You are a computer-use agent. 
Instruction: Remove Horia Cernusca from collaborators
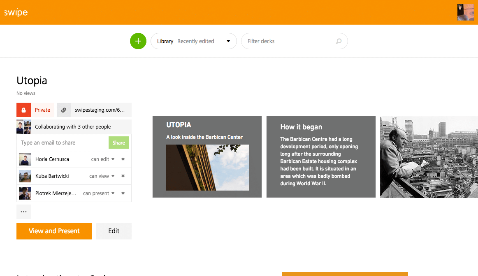[123, 159]
